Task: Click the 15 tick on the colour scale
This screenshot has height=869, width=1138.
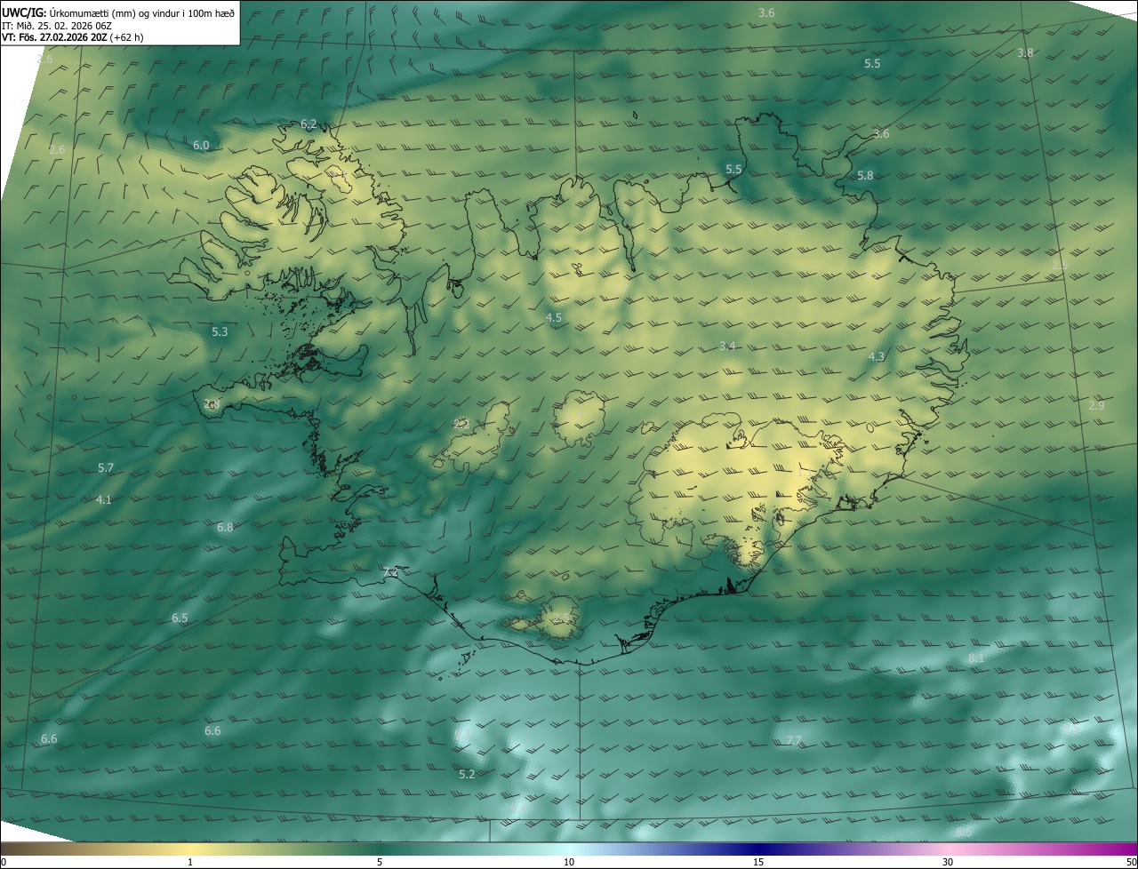Action: click(758, 863)
